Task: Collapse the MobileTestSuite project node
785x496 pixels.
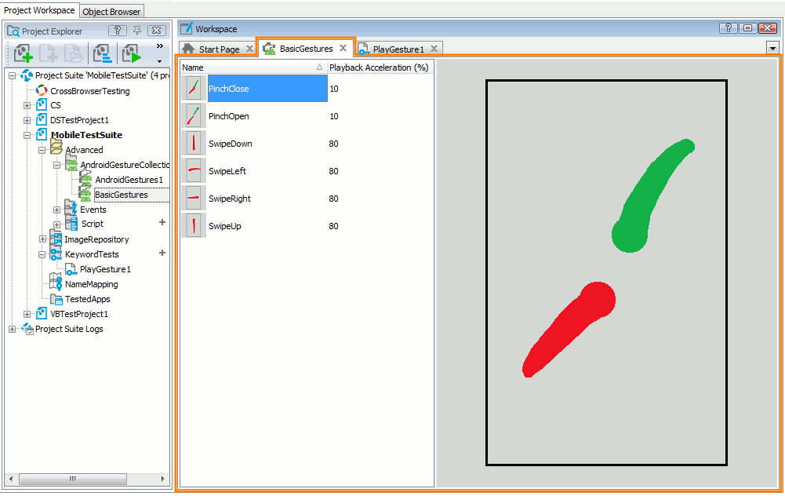Action: [27, 135]
